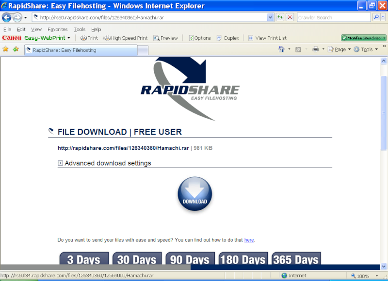Click the Options toolbar button
Image resolution: width=388 pixels, height=281 pixels.
pyautogui.click(x=200, y=38)
